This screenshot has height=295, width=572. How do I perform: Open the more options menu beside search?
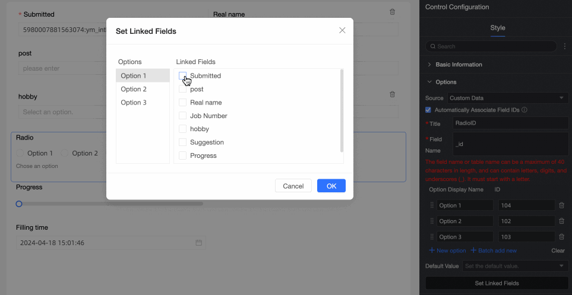[564, 46]
